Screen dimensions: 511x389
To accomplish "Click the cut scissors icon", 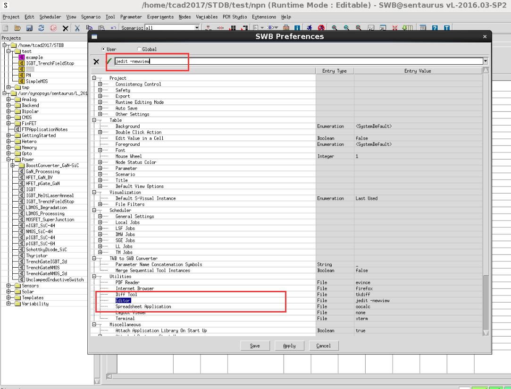I will click(x=77, y=28).
